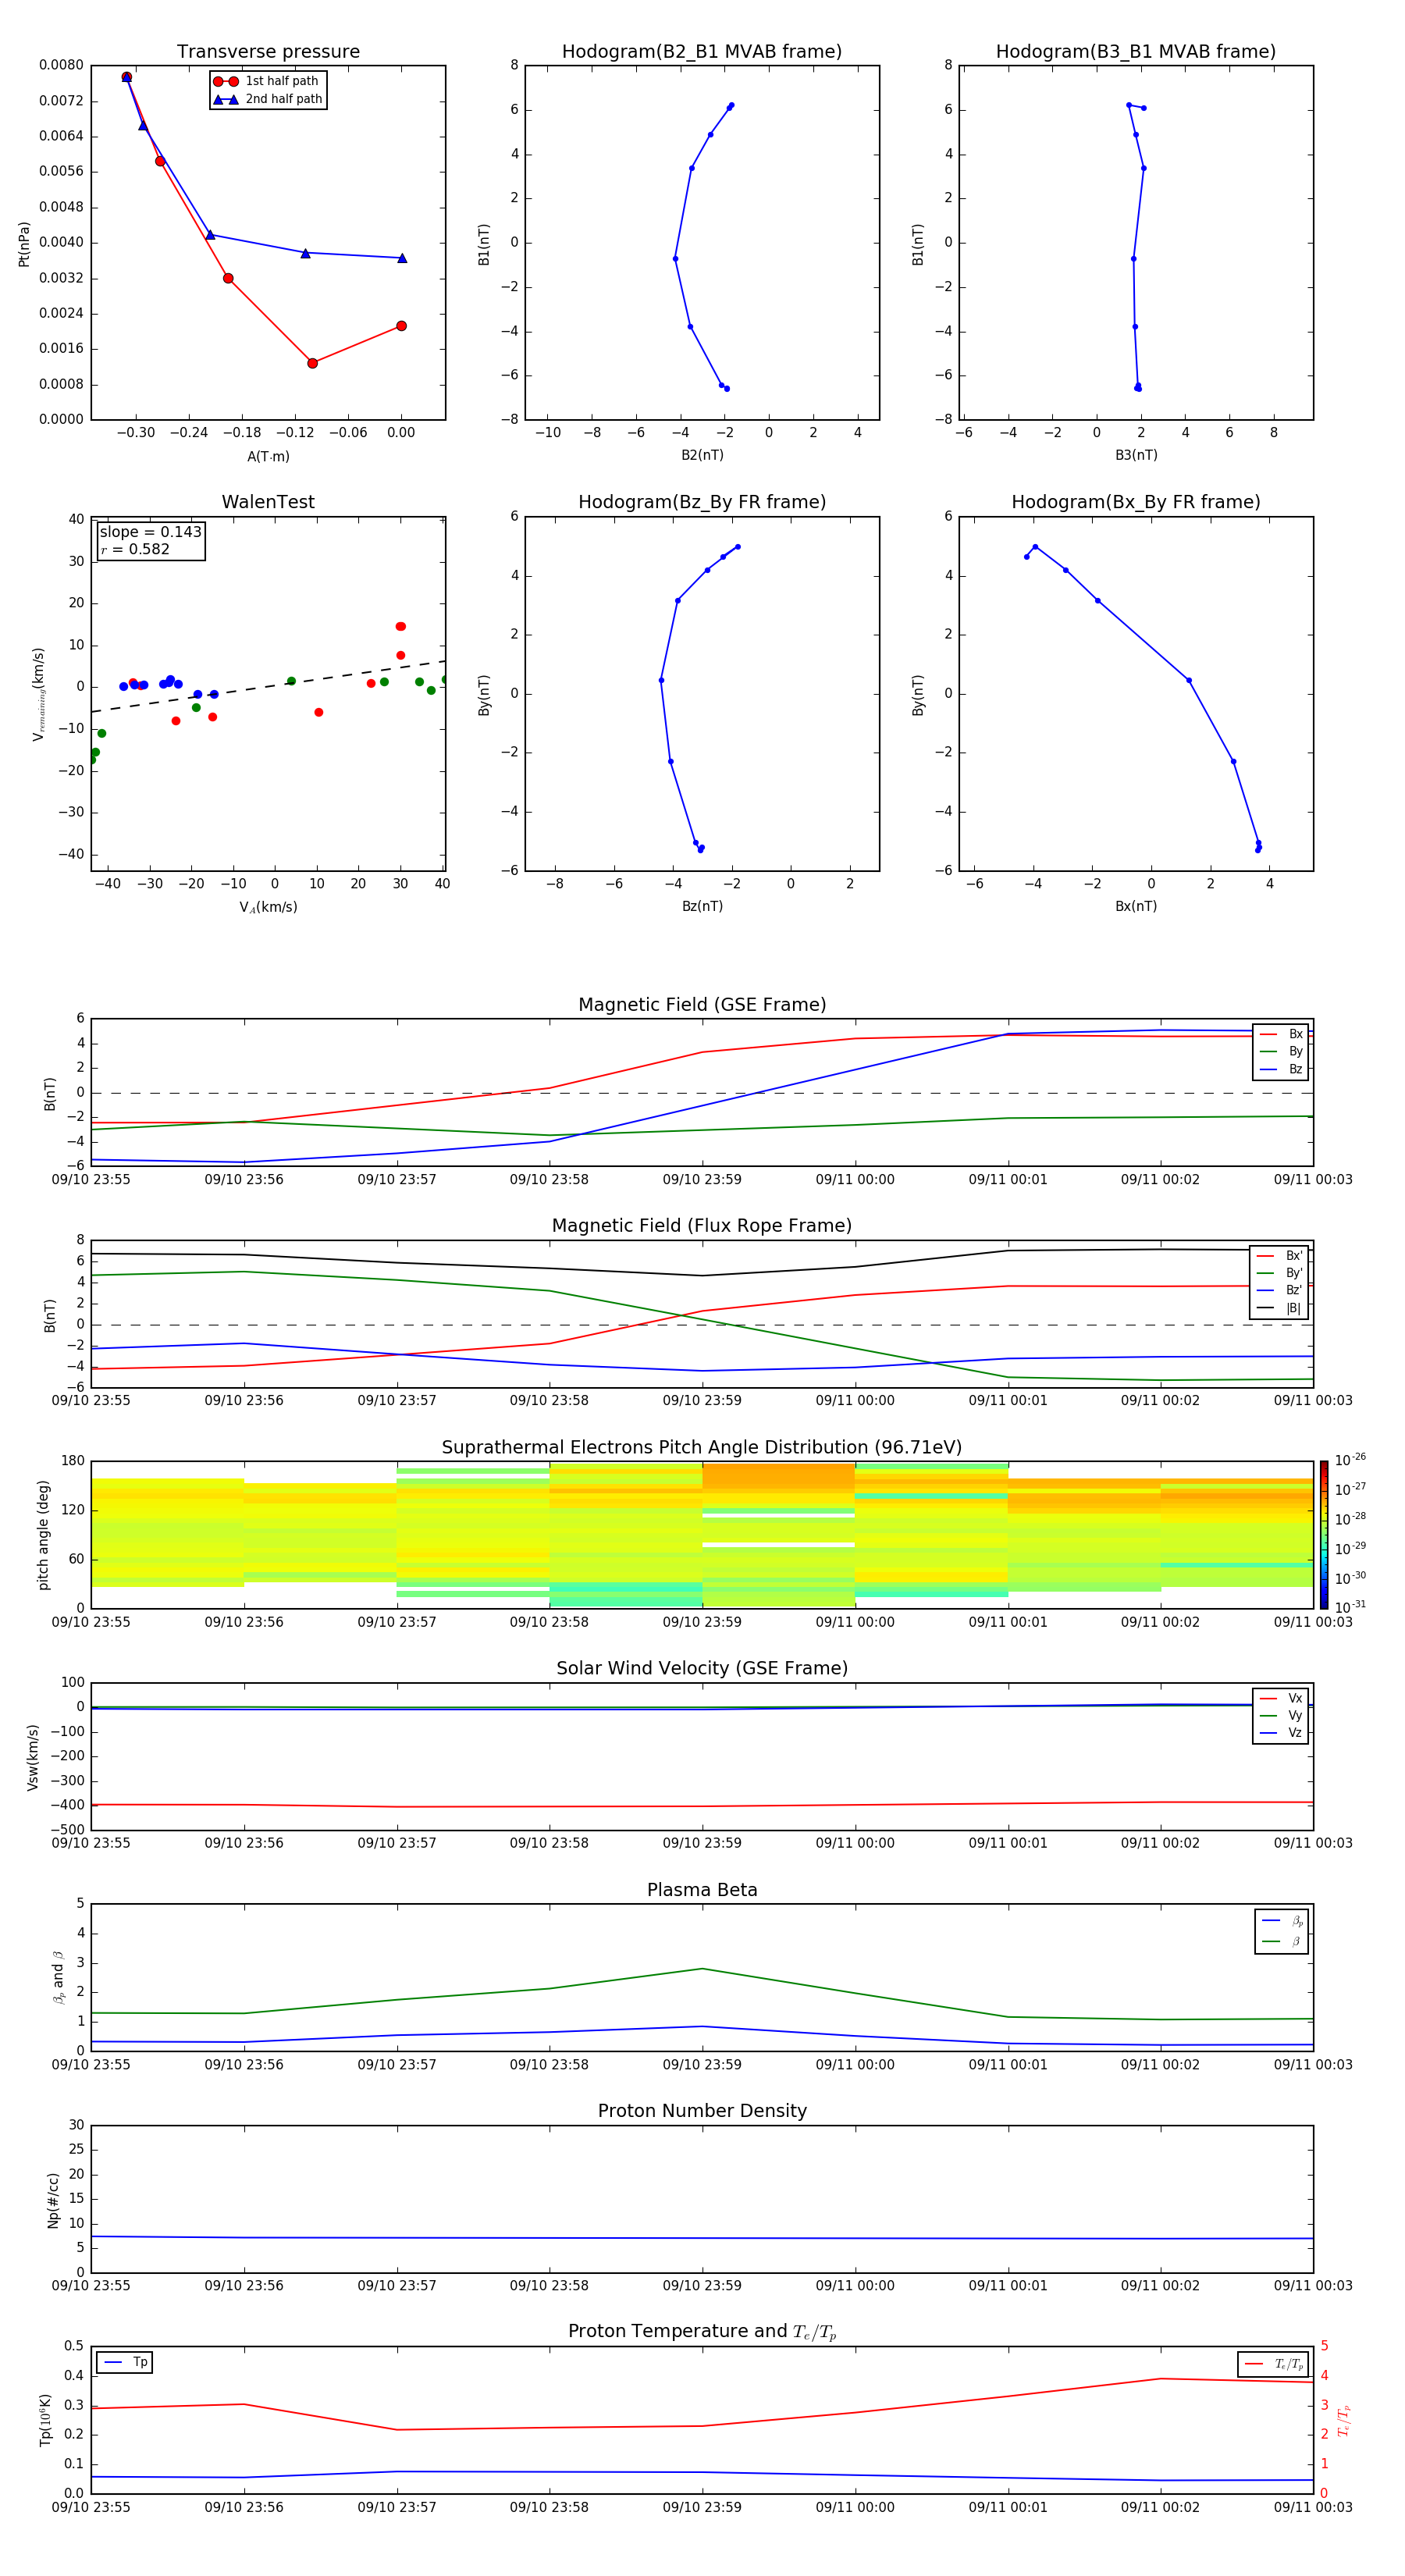Click the 'Magnetic Field (GSE Frame)' title
1405x2576 pixels.
click(702, 1004)
